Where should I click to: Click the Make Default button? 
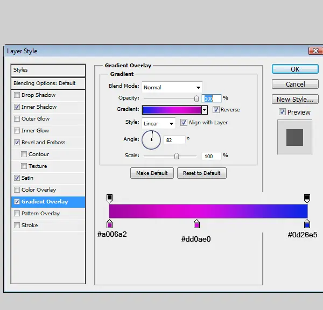[x=152, y=173]
